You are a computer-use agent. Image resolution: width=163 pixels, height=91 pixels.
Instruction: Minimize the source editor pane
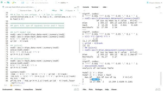pos(75,7)
